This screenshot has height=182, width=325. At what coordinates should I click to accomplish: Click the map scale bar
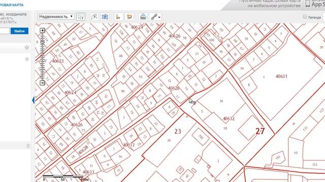point(63,176)
